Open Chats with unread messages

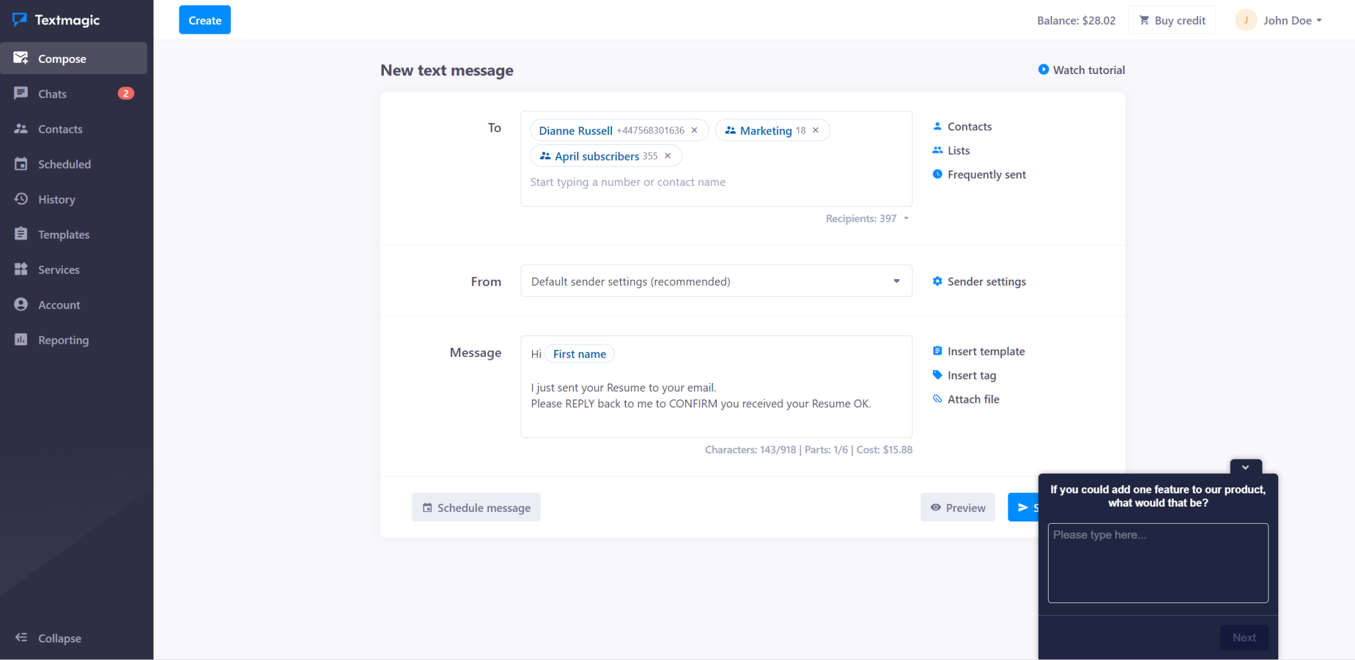53,93
